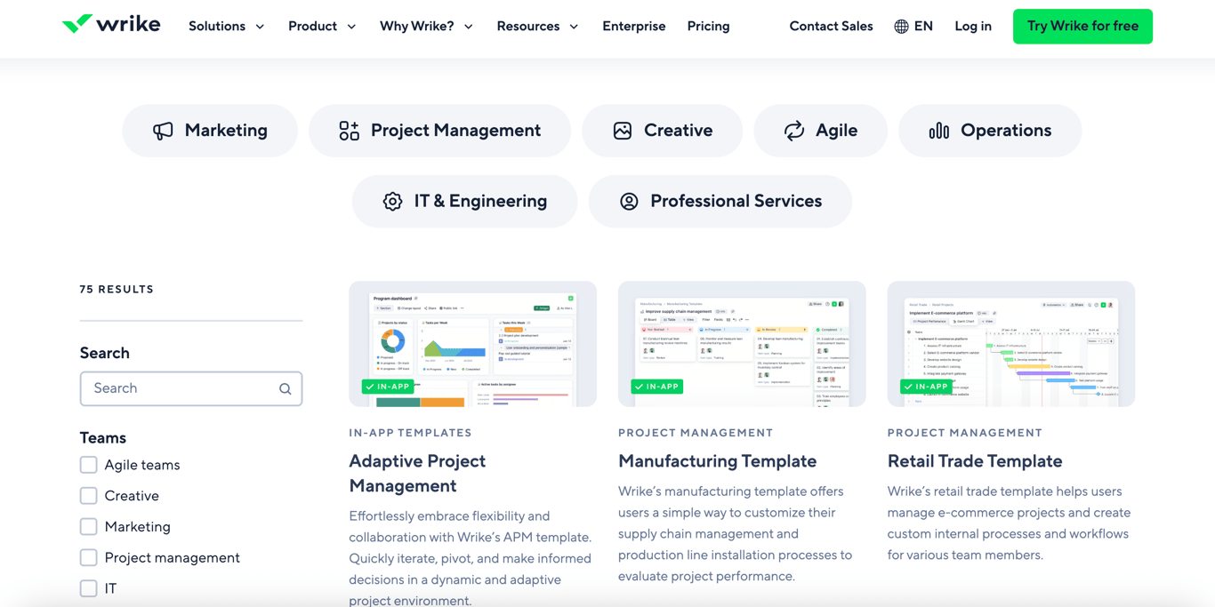Click the Contact Sales link
Viewport: 1215px width, 607px height.
pyautogui.click(x=831, y=27)
